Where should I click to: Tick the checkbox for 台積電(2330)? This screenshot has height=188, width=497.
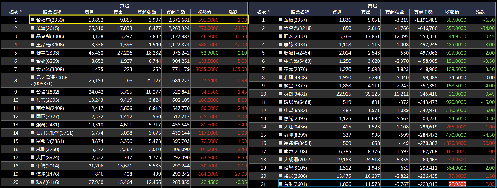pyautogui.click(x=33, y=20)
